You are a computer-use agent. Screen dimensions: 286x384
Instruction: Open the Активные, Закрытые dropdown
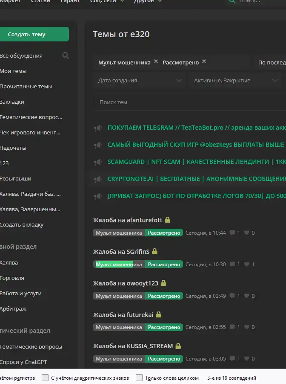(x=235, y=80)
